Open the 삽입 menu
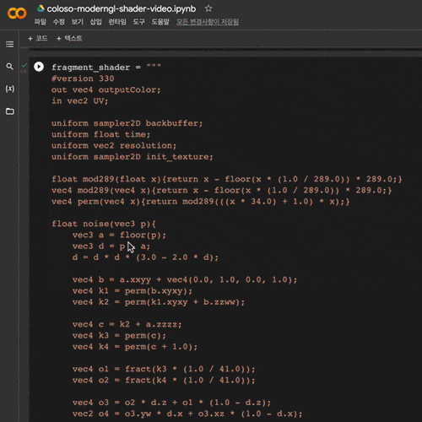Image resolution: width=422 pixels, height=422 pixels. point(95,22)
